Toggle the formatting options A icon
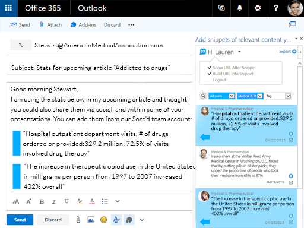 click(x=116, y=220)
